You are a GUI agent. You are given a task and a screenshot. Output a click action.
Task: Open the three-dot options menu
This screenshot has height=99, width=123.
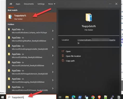pos(110,4)
